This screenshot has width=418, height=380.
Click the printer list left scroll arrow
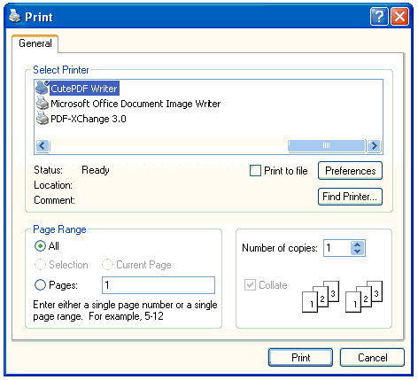(43, 145)
